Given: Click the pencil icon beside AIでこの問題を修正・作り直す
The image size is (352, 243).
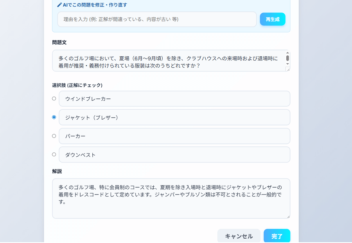Looking at the screenshot, I should (59, 5).
